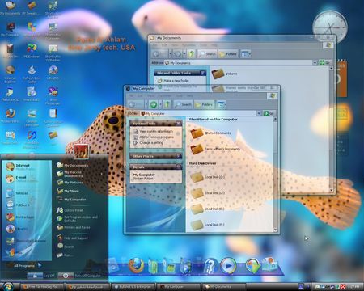Select Internet in the Start menu

[27, 167]
